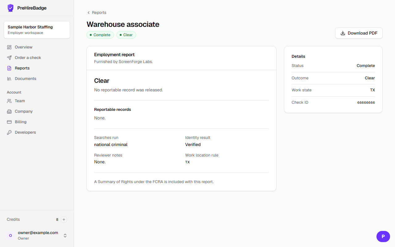
Task: Open the Documents section
Action: [x=37, y=79]
